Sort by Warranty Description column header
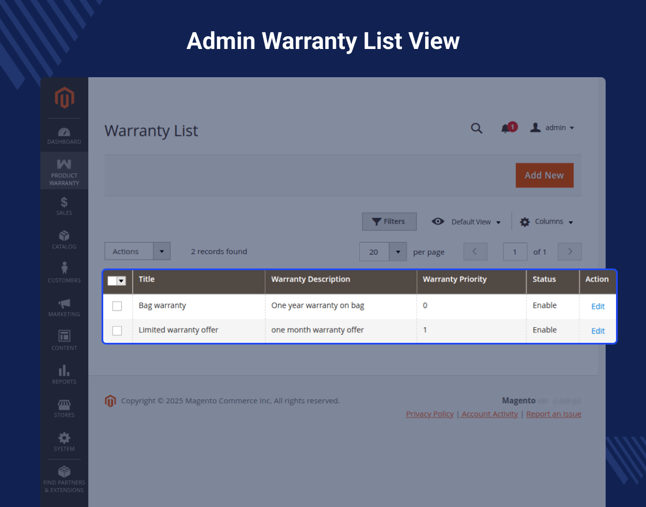The image size is (646, 507). pos(341,282)
